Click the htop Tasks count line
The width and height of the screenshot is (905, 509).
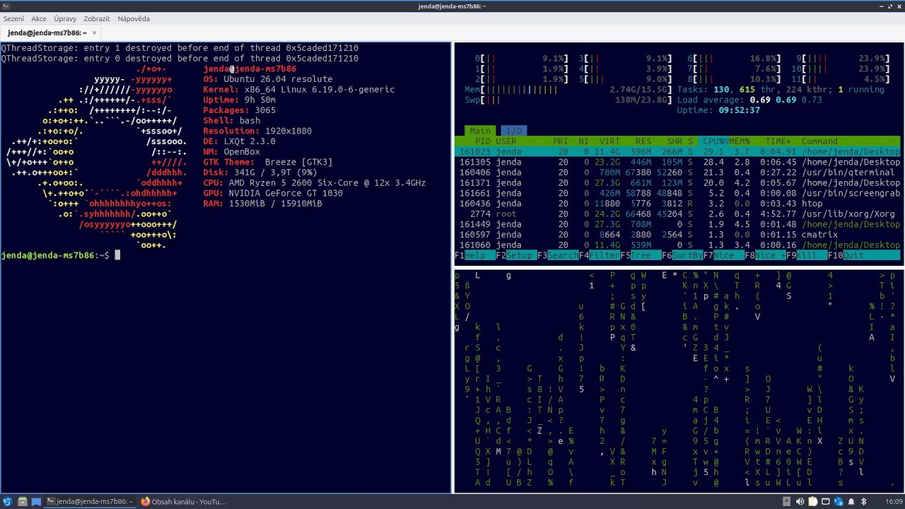pos(781,90)
